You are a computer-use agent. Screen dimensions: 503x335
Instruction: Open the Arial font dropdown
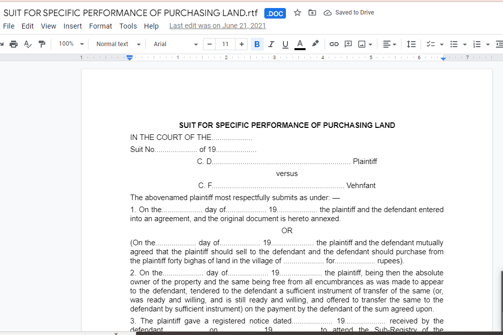coord(175,44)
